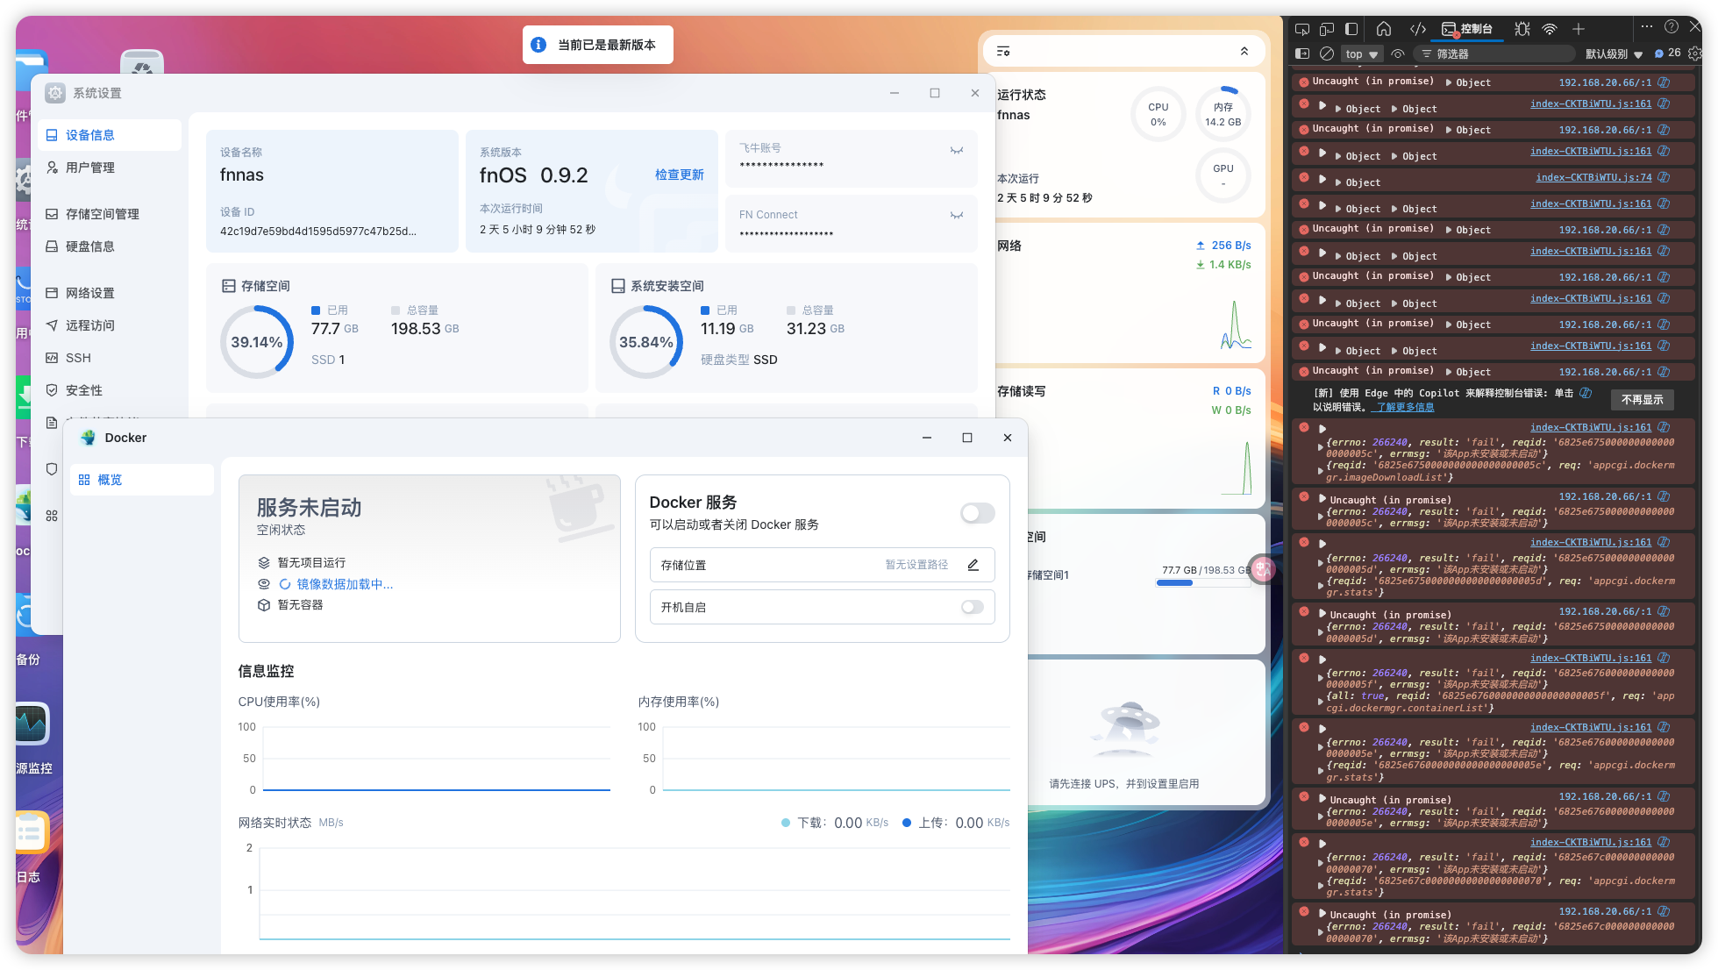
Task: Toggle the console sidebar panel icon
Action: 1302,53
